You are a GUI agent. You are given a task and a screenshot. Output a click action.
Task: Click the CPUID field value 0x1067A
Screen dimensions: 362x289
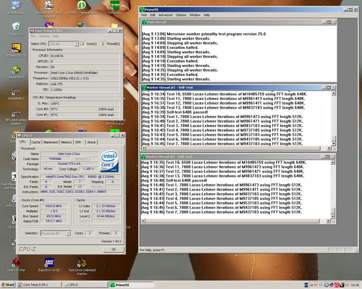pyautogui.click(x=85, y=56)
